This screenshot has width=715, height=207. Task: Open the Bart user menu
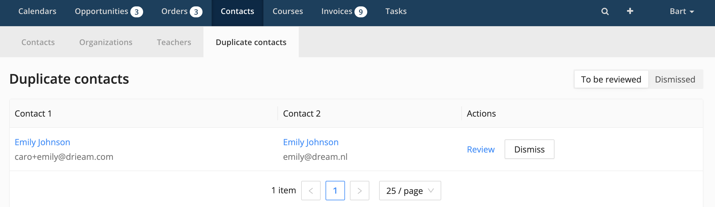(x=682, y=11)
